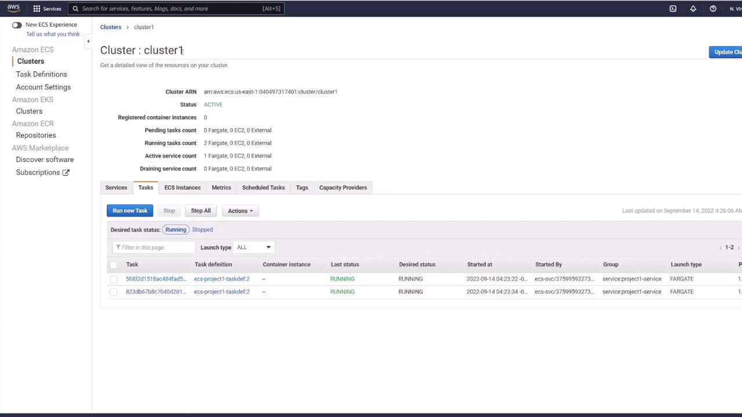Open the ECS Instances tab
Viewport: 742px width, 417px height.
coord(182,188)
